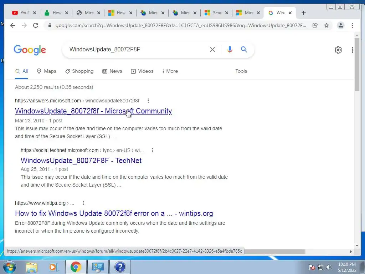Click the Chrome address bar URL

[181, 25]
